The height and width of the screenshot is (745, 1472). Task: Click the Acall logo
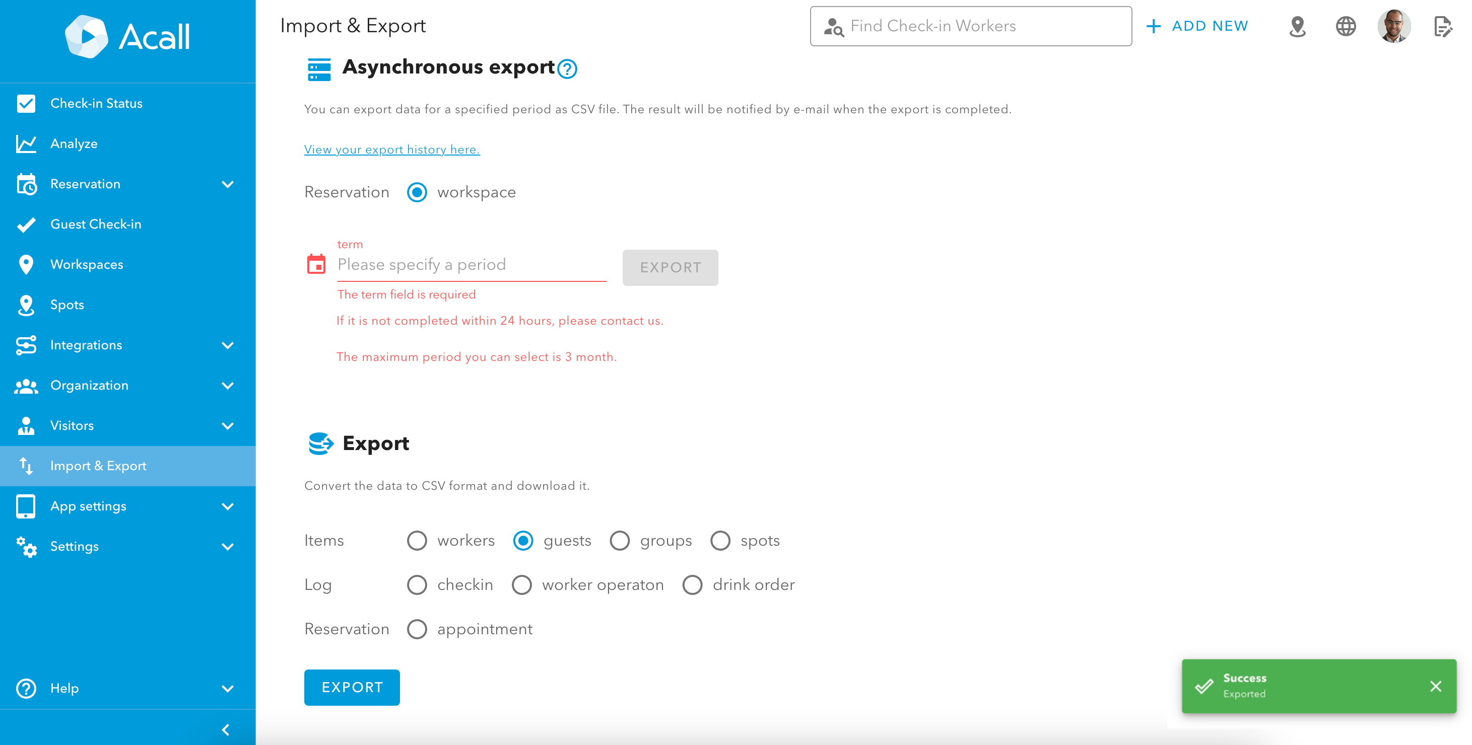pyautogui.click(x=127, y=37)
